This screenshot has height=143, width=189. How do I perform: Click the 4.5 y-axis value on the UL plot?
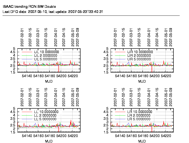click(x=12, y=52)
